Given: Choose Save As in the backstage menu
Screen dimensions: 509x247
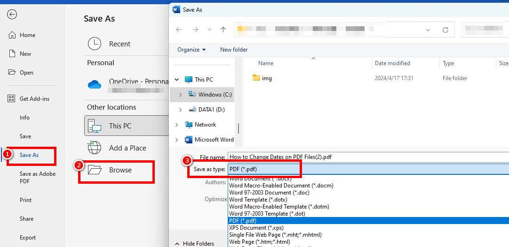Looking at the screenshot, I should (x=29, y=155).
